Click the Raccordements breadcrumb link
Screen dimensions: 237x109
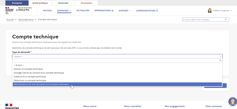tap(26, 20)
